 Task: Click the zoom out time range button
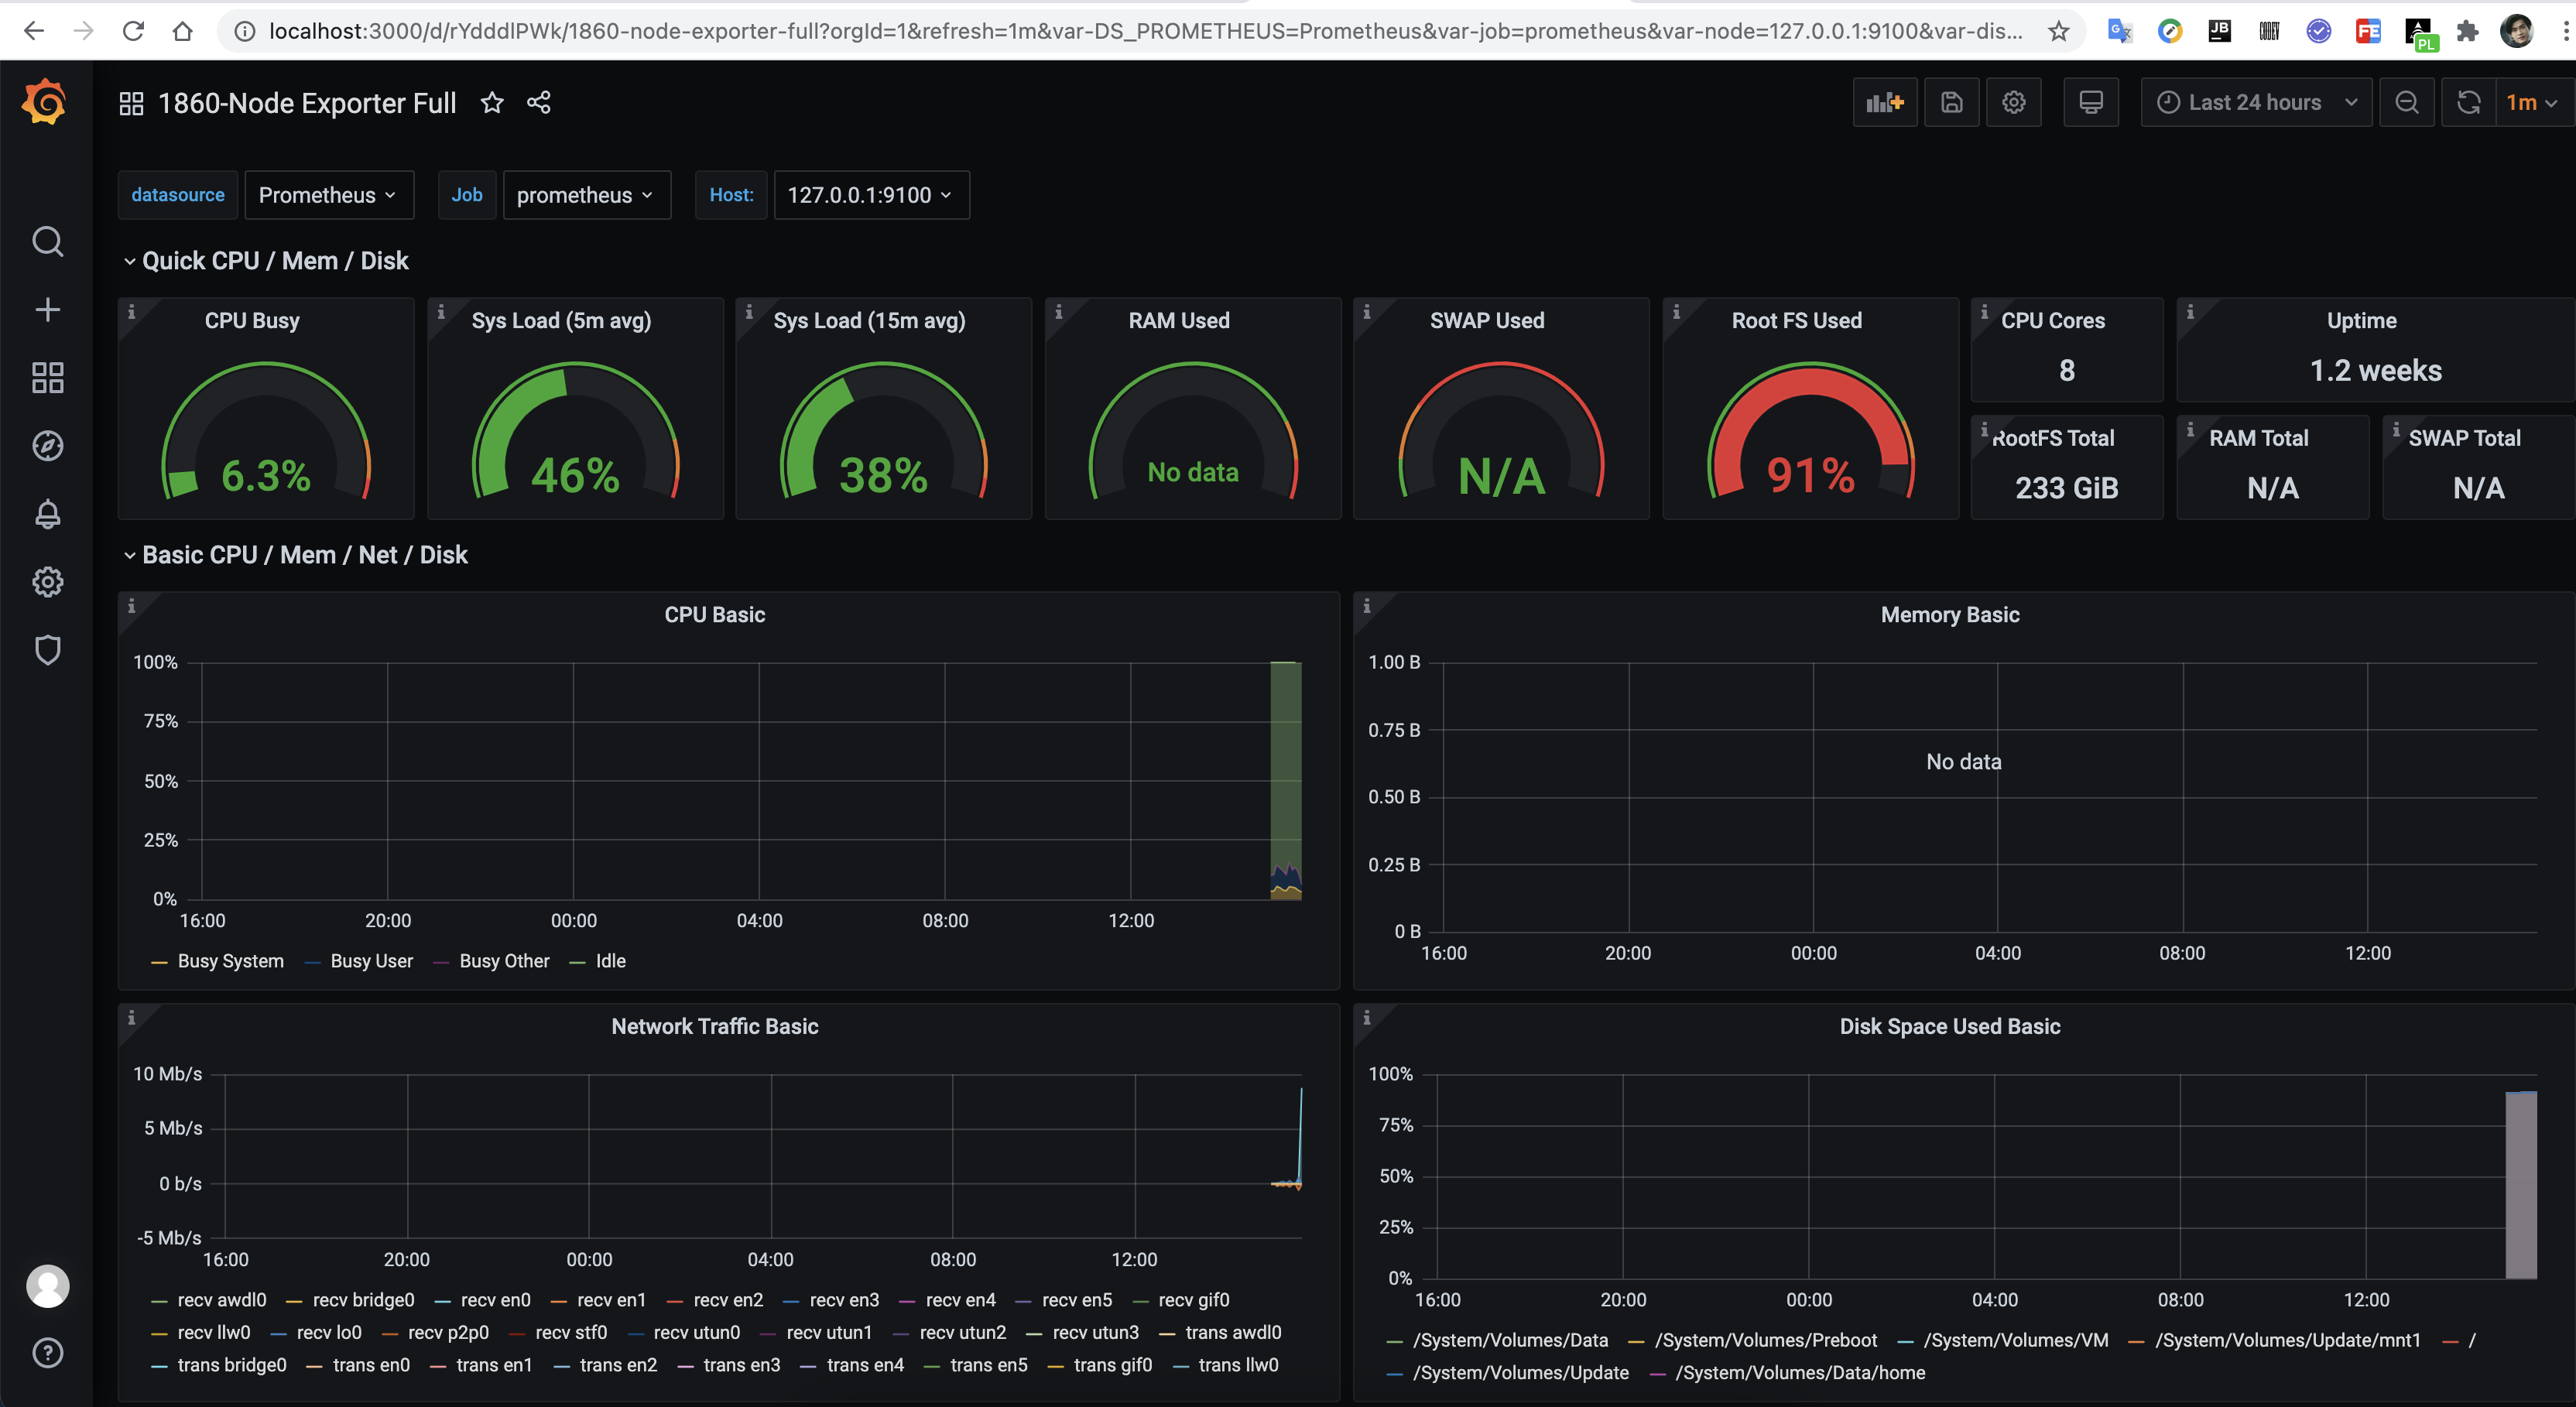pos(2406,103)
